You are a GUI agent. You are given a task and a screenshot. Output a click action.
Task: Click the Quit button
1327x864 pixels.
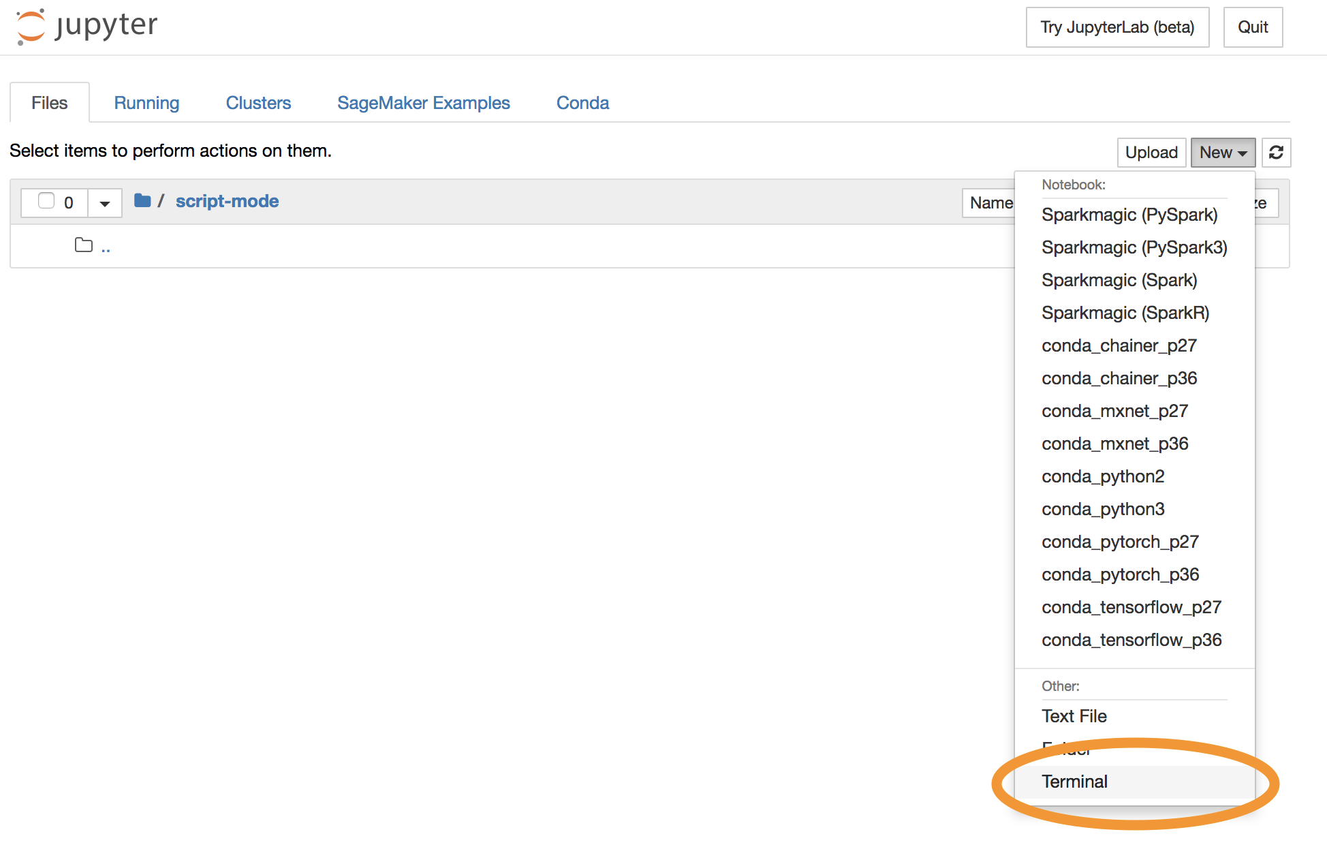[x=1253, y=27]
